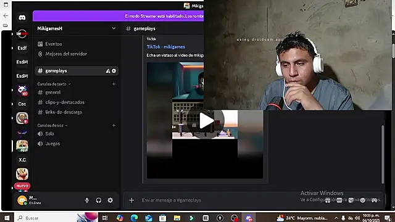Open the volume control in system tray

[357, 218]
